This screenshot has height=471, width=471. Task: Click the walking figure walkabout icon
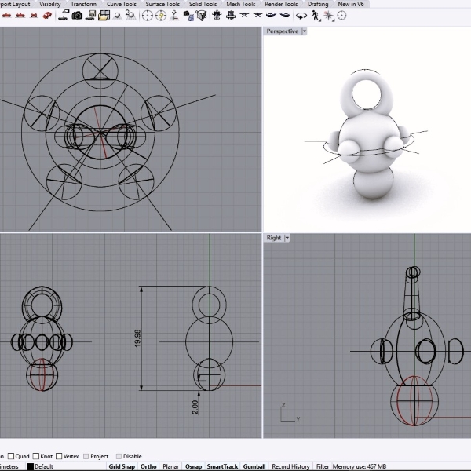click(315, 15)
